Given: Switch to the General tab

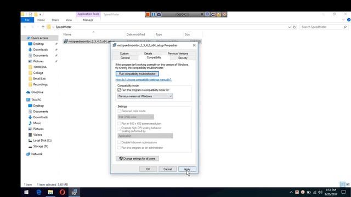Looking at the screenshot, I should 125,58.
